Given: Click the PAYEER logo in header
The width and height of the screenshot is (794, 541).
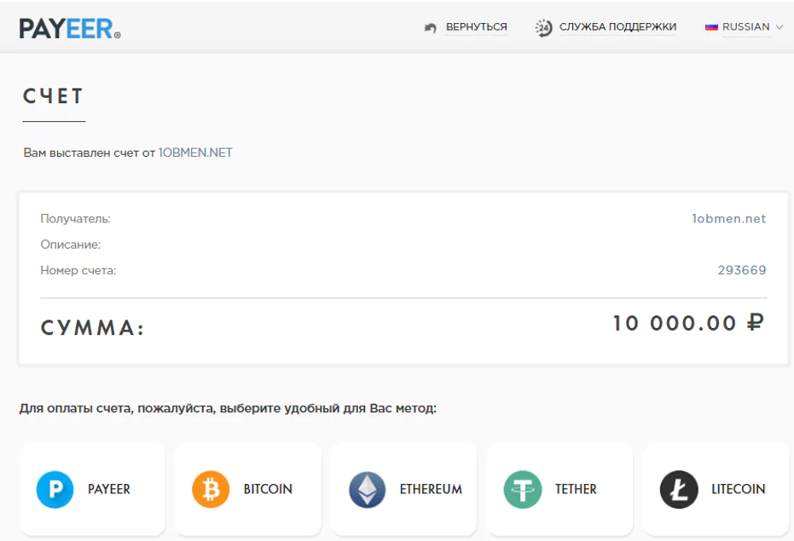Looking at the screenshot, I should [70, 29].
